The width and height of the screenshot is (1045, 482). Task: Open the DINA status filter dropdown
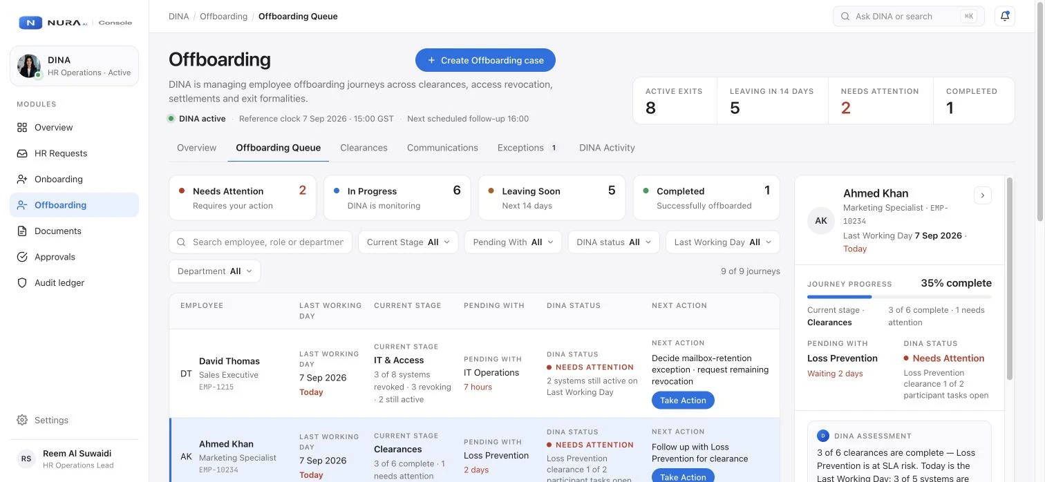pyautogui.click(x=614, y=242)
